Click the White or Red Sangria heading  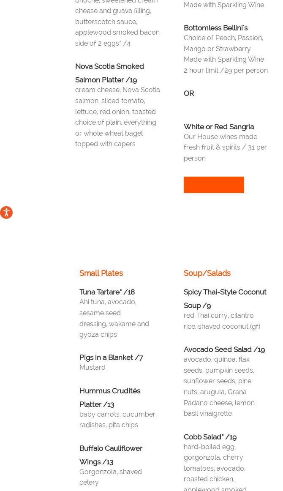(x=218, y=127)
